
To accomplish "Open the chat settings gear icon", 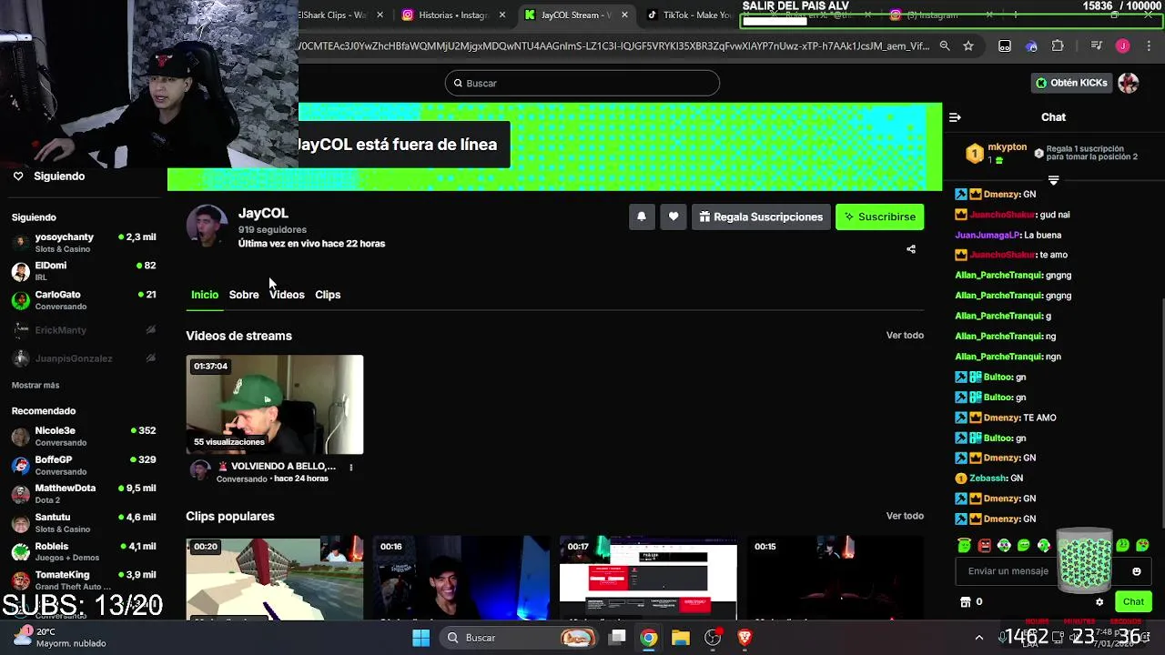I will point(1099,601).
